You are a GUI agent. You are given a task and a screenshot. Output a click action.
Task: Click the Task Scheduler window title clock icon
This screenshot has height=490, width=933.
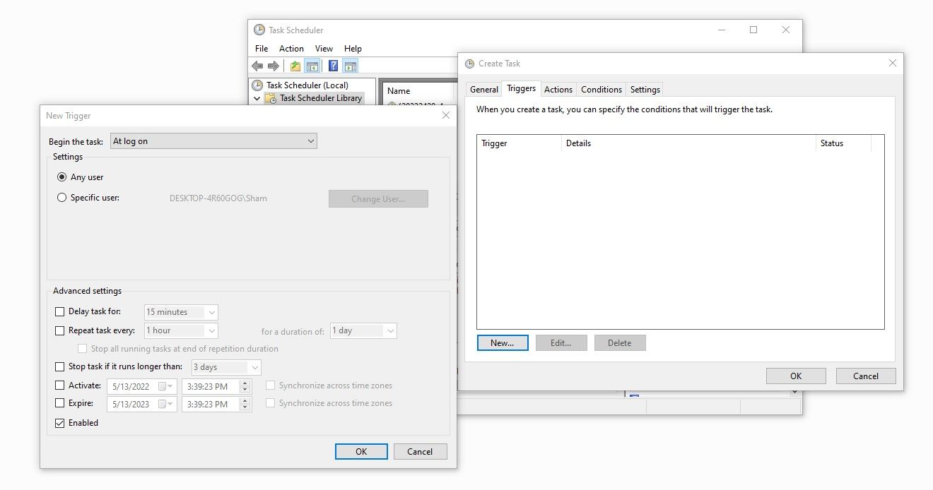click(x=259, y=30)
